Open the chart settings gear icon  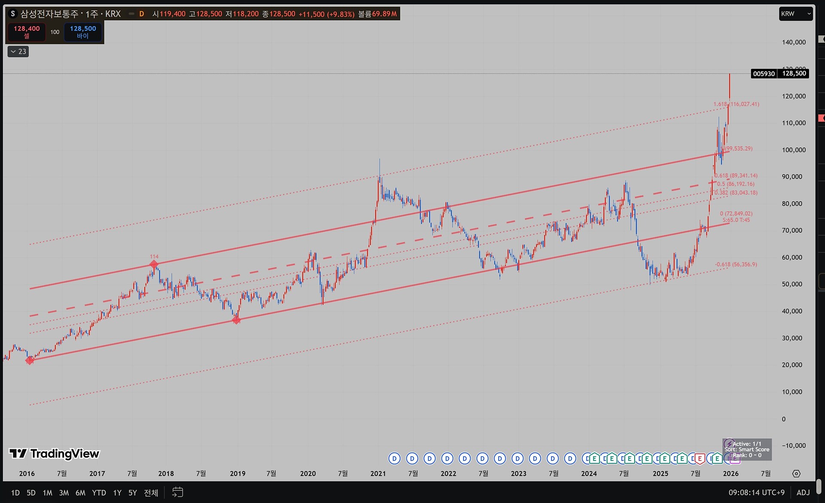[x=796, y=473]
